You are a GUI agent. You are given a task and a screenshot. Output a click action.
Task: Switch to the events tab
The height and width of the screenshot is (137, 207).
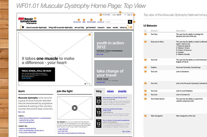[122, 91]
